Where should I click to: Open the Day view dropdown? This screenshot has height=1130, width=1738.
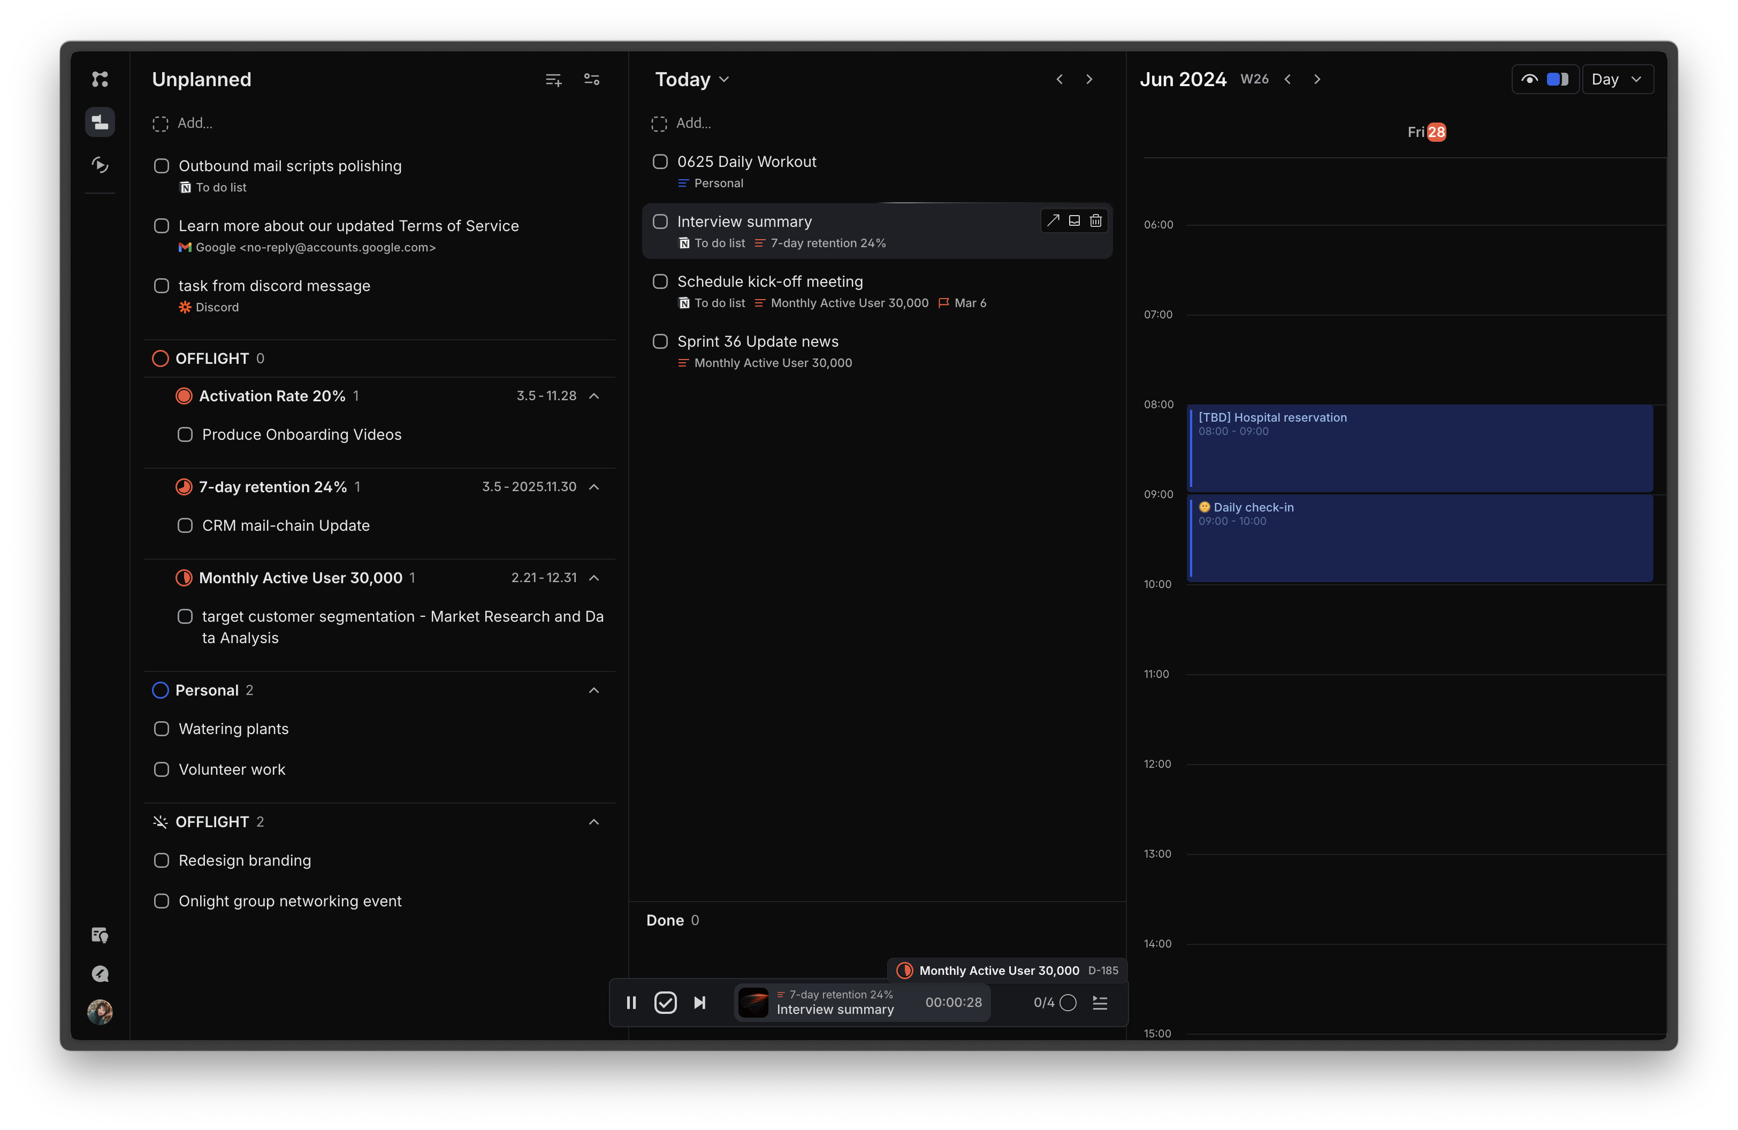point(1617,80)
